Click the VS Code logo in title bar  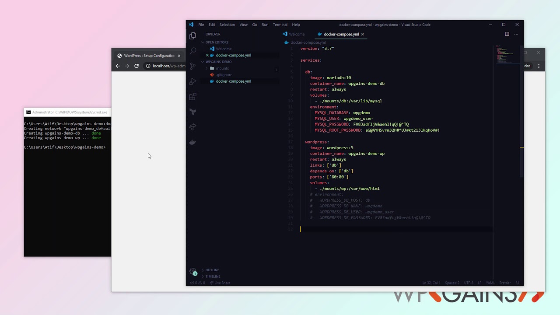point(191,24)
